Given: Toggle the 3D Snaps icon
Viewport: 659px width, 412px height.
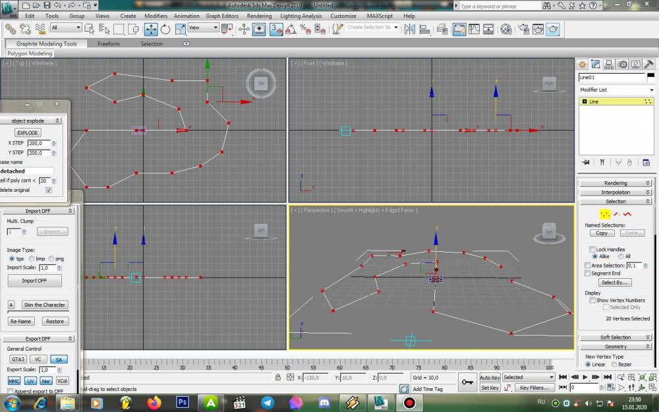Looking at the screenshot, I should pos(276,29).
